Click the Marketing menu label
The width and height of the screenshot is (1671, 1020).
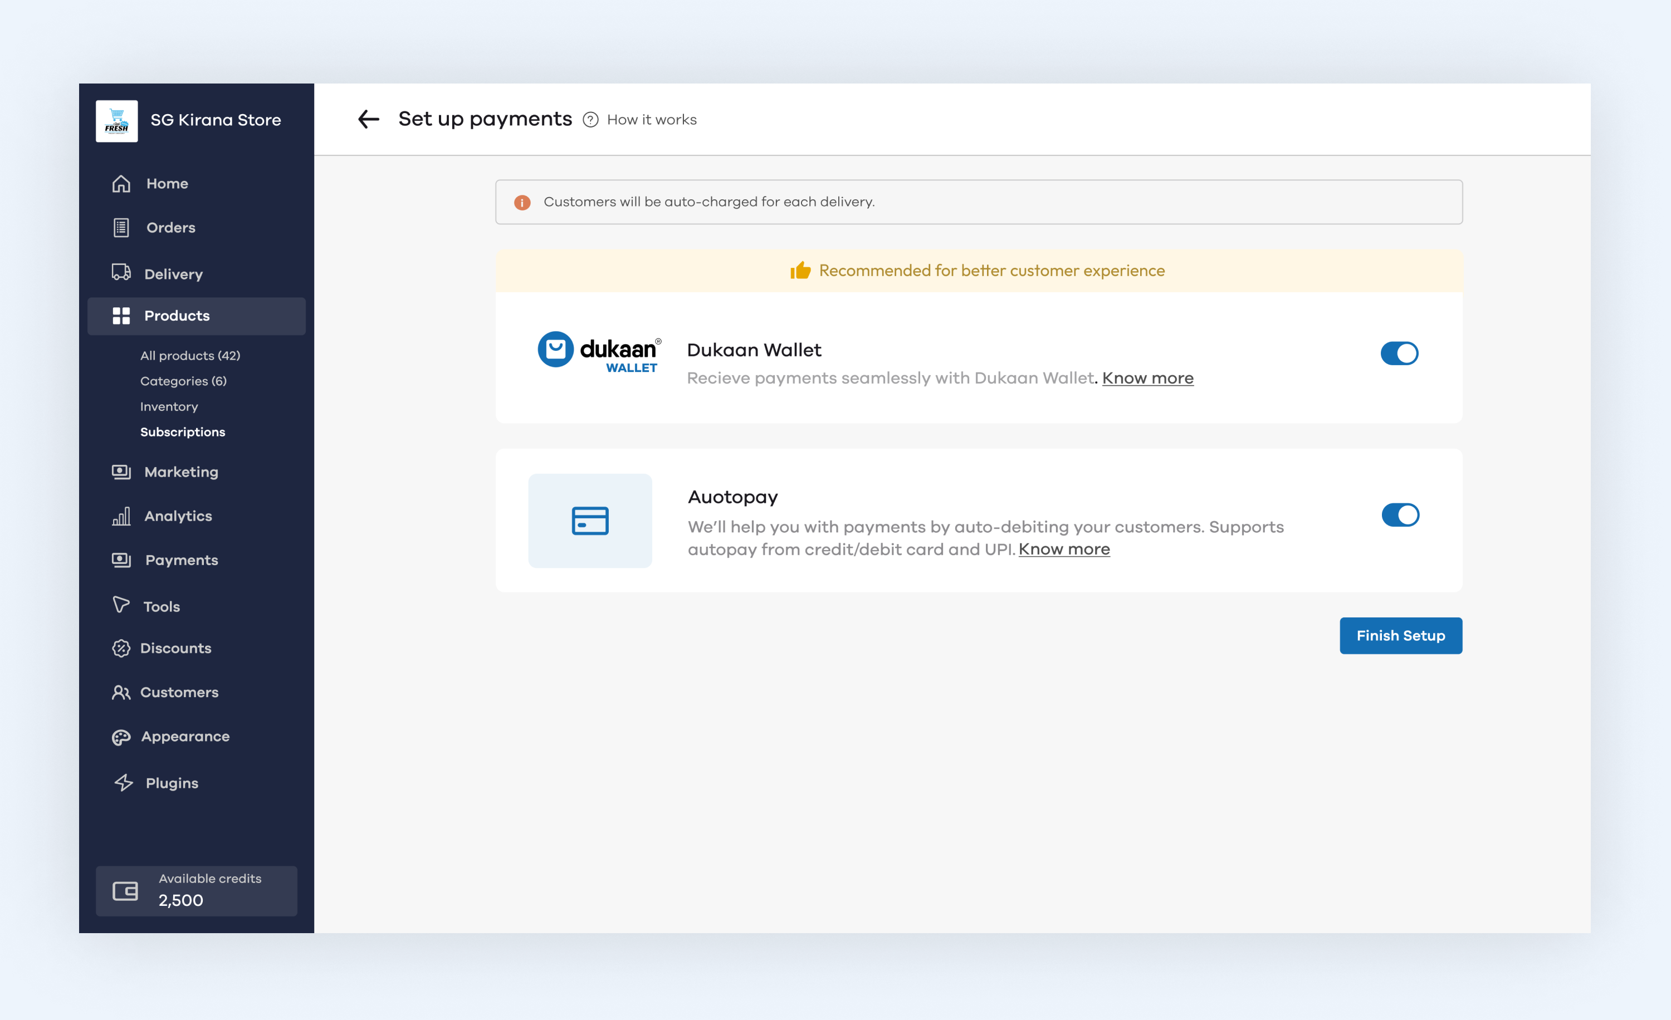click(x=181, y=472)
